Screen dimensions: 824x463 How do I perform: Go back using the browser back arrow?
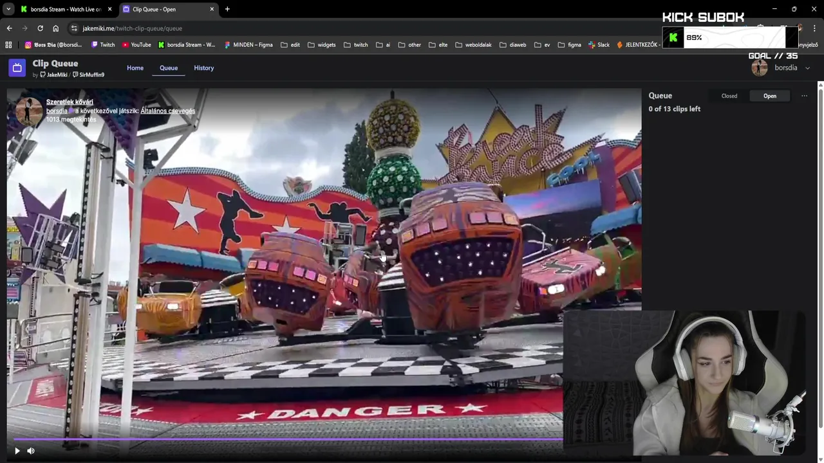coord(9,28)
